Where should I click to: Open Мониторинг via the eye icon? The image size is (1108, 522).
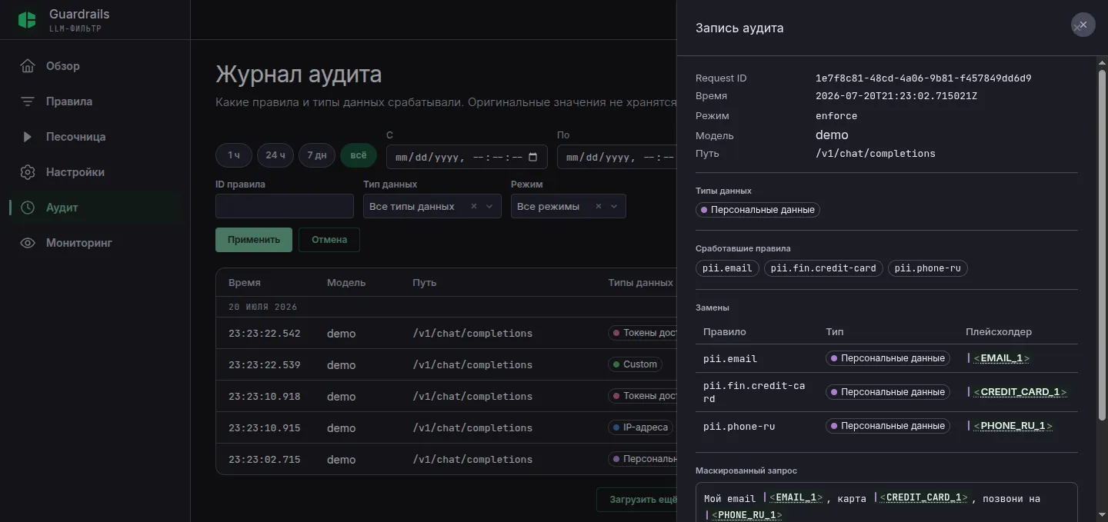28,243
